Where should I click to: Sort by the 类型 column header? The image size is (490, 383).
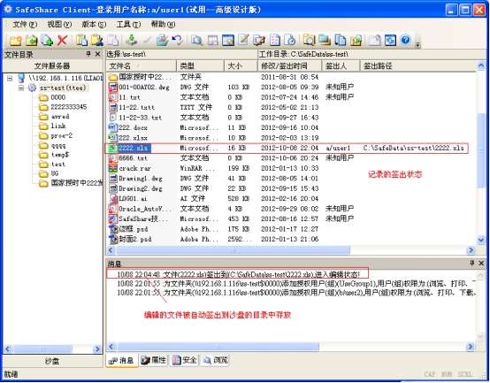click(200, 66)
